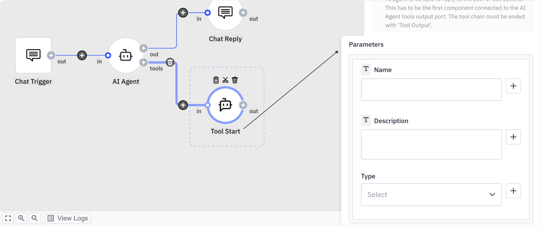This screenshot has height=226, width=541.
Task: Click the plus button beside Name field
Action: click(513, 86)
